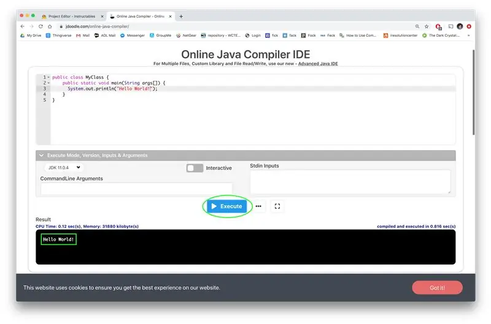
Task: Open the JDK 11.0.4 version dropdown
Action: (x=64, y=167)
